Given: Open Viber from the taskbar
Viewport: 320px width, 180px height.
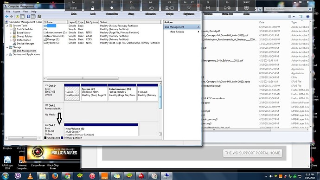Looking at the screenshot, I should click(18, 176).
